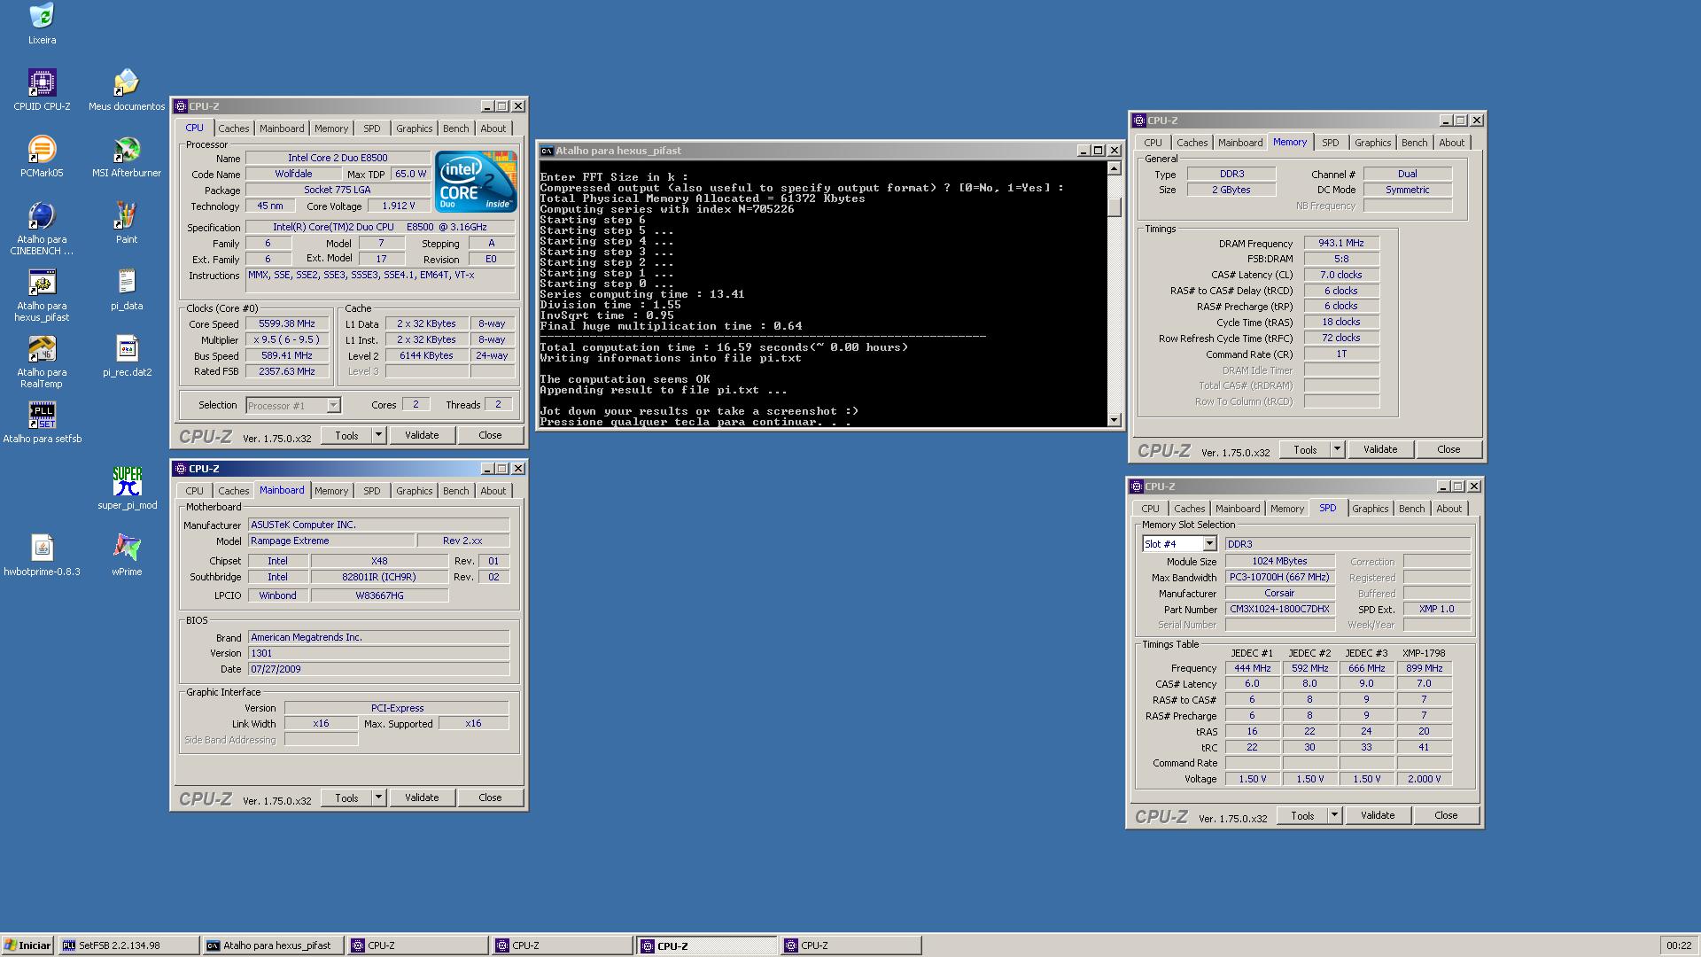
Task: Open About tab in the Memory window
Action: point(1451,143)
